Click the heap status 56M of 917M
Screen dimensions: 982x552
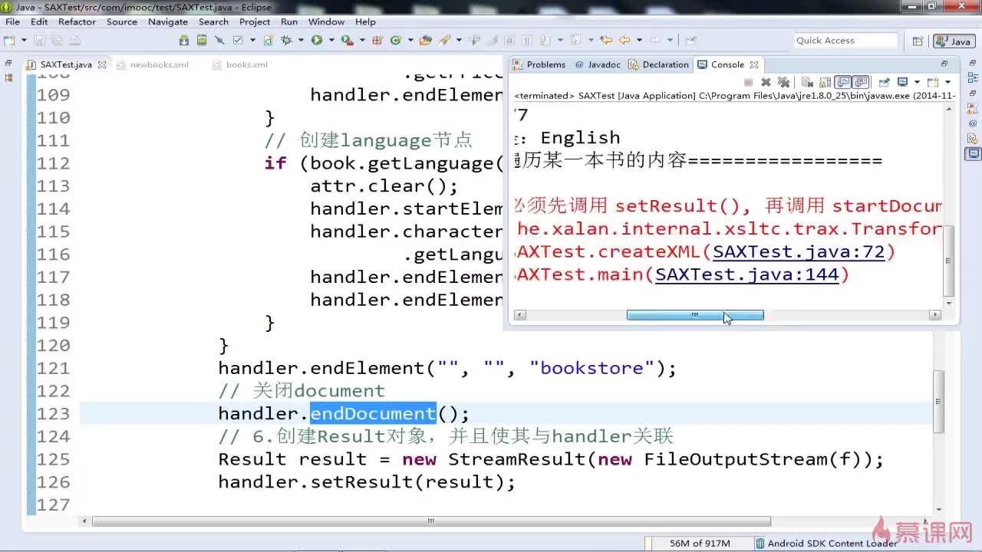click(x=700, y=543)
